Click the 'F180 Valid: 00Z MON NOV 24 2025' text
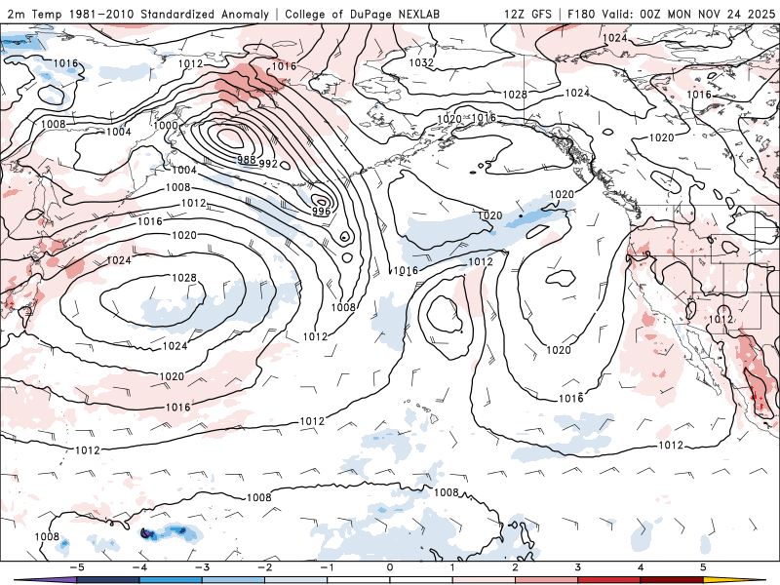780x585 pixels. click(671, 14)
